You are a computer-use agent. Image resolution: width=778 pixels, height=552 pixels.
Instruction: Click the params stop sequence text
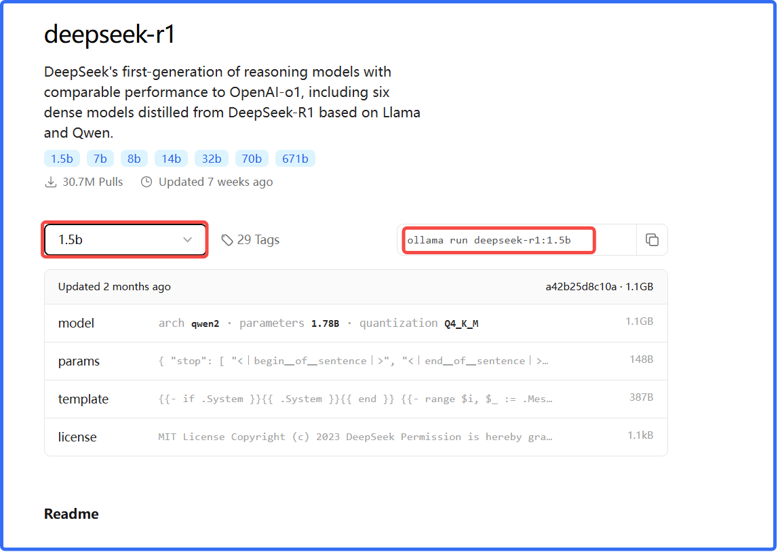353,361
